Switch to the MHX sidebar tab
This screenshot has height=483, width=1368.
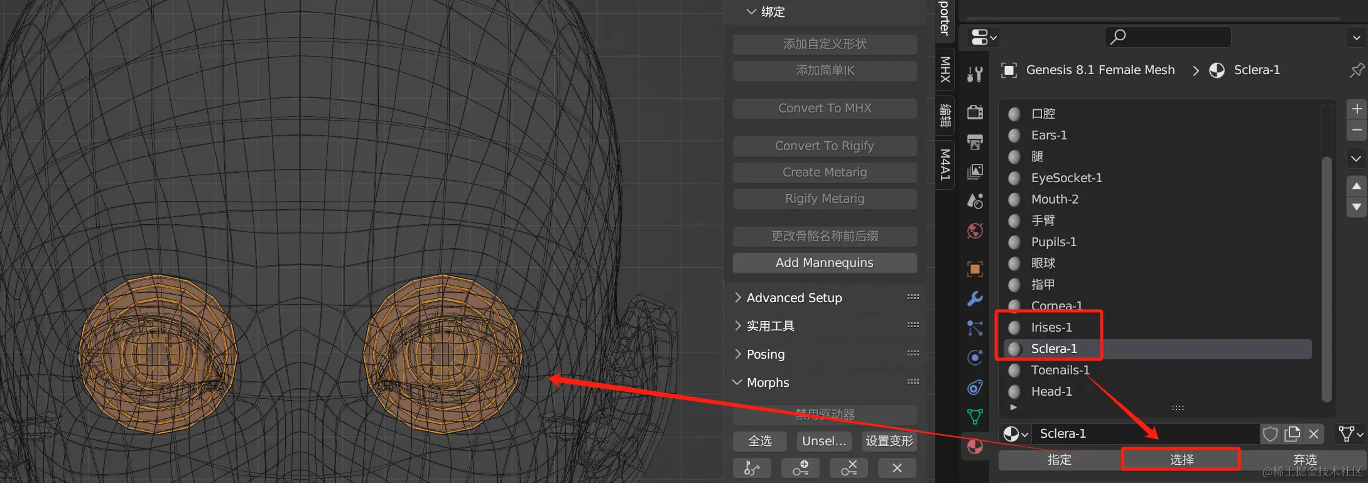point(945,69)
